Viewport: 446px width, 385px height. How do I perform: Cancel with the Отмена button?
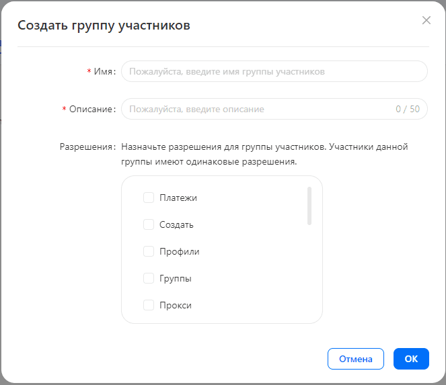[x=356, y=359]
